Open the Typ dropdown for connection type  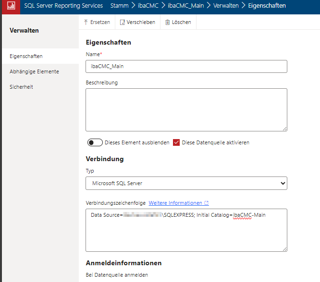click(x=186, y=183)
